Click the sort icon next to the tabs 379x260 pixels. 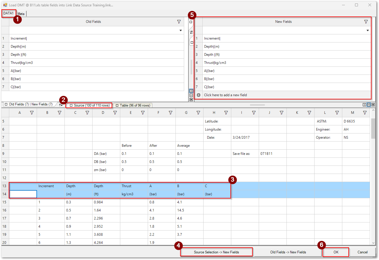click(x=60, y=105)
